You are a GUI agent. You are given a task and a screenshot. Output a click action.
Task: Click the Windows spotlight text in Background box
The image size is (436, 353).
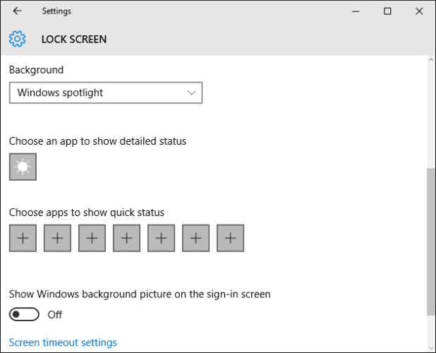point(60,92)
